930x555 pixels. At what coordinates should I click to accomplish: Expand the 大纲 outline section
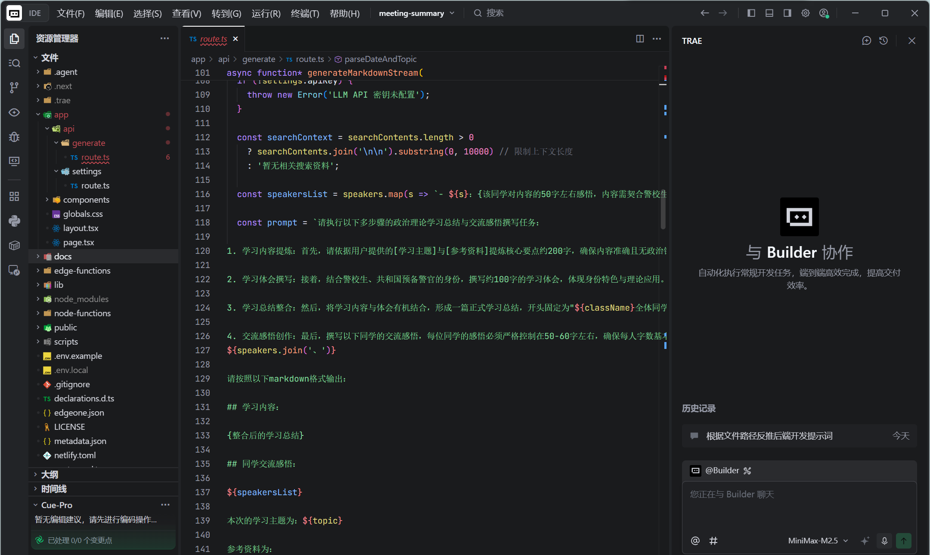(x=50, y=475)
